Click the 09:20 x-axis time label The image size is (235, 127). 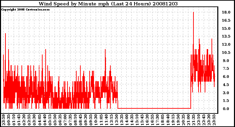[x=85, y=120]
